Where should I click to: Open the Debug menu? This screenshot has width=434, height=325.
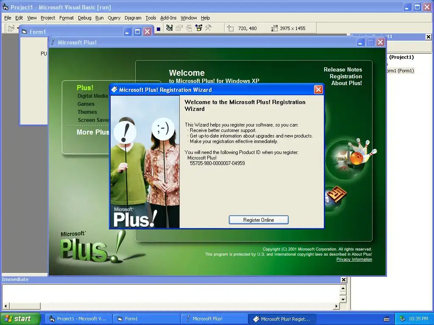coord(84,18)
